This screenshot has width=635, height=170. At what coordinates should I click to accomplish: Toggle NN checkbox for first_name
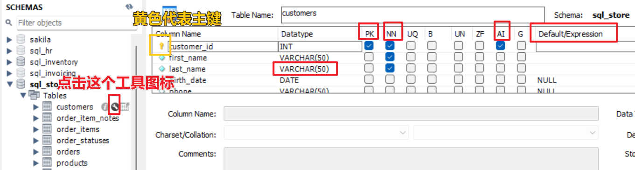point(390,57)
